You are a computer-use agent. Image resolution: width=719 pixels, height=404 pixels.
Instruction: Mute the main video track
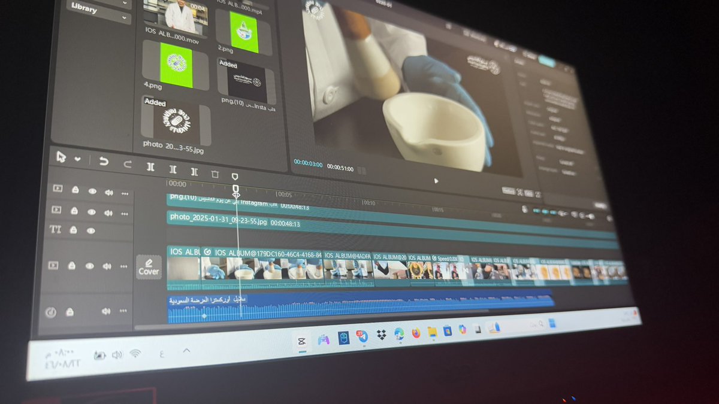pos(107,266)
